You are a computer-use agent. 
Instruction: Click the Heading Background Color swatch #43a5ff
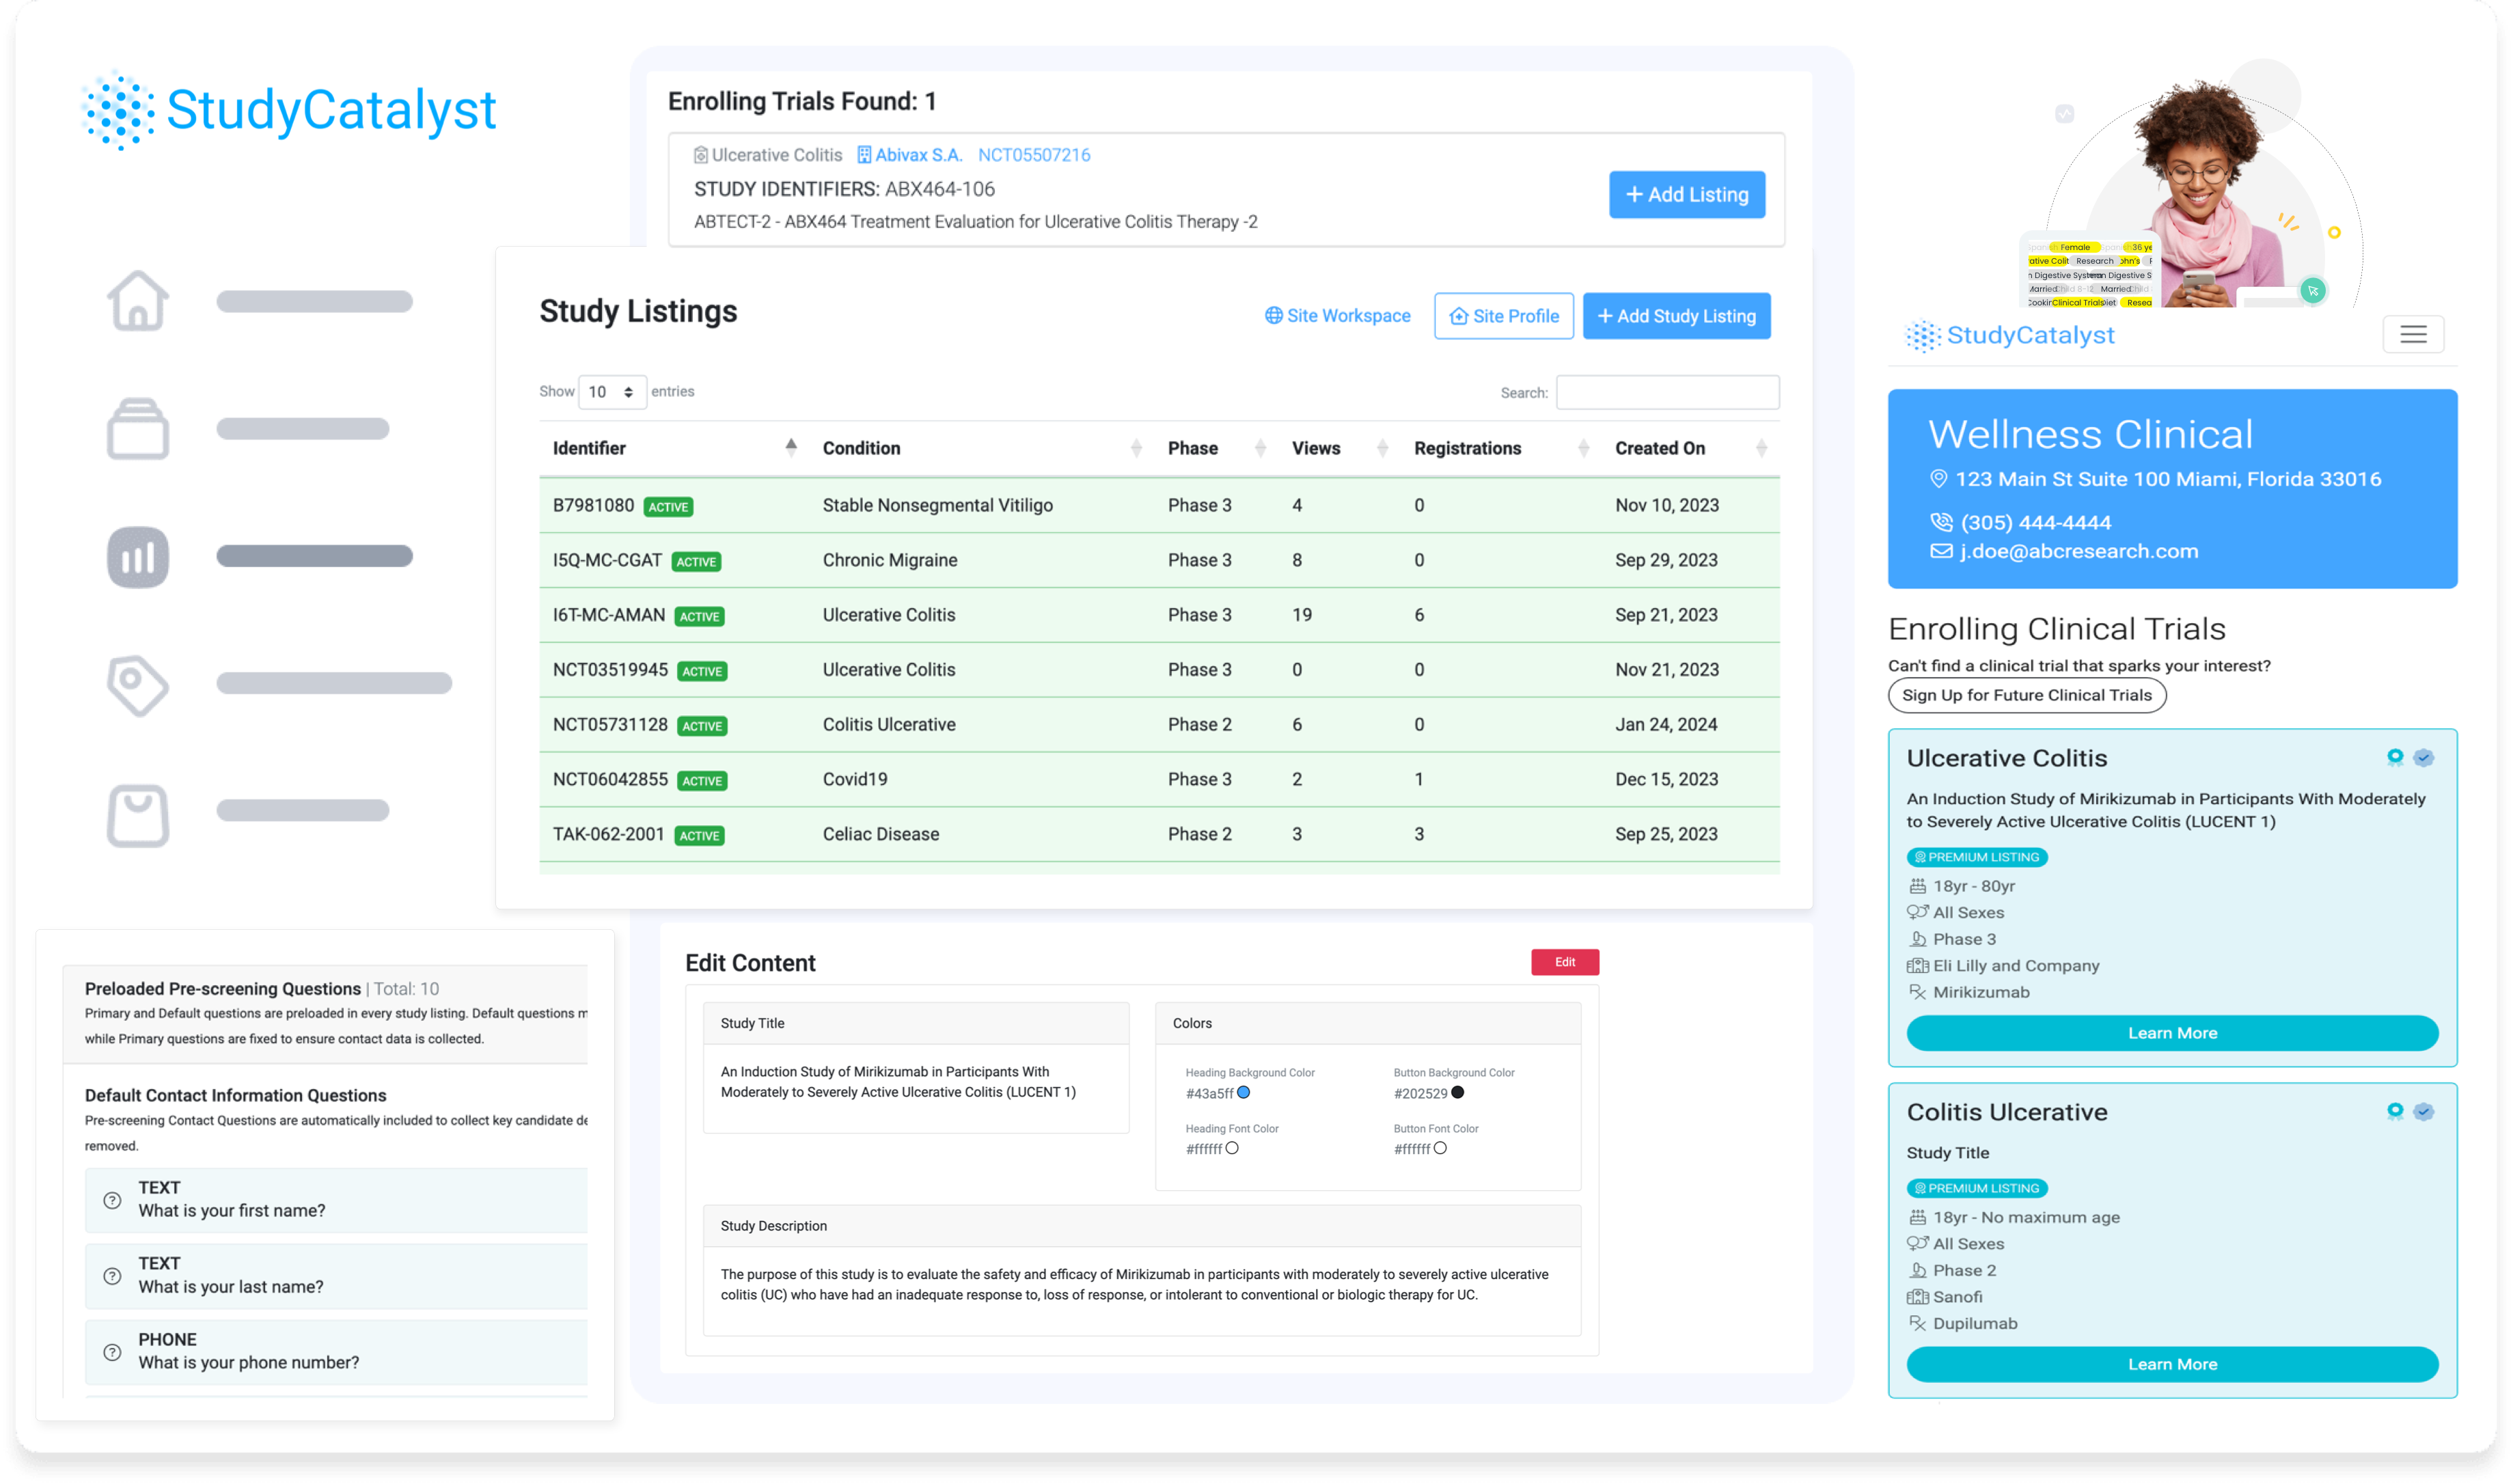(x=1243, y=1092)
